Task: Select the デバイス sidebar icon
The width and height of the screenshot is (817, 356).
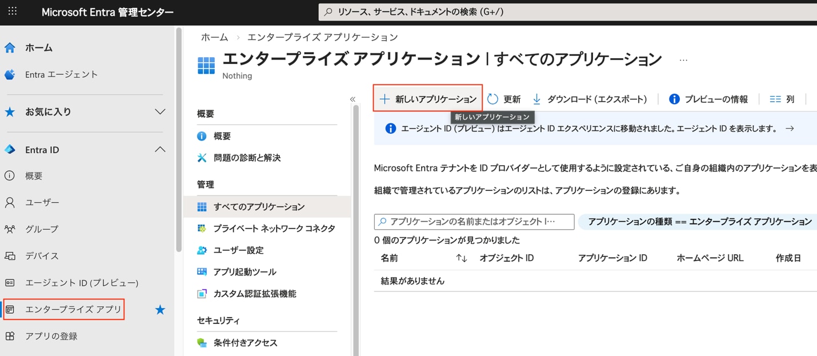Action: (x=9, y=256)
